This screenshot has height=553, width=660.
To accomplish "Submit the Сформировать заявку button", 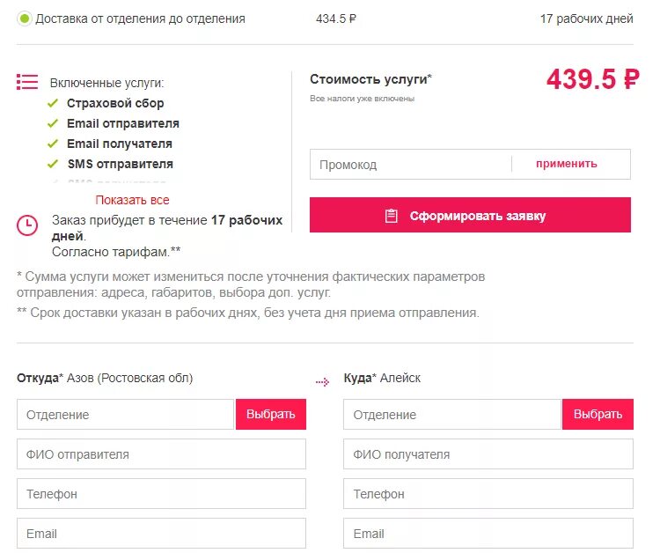I will tap(470, 215).
